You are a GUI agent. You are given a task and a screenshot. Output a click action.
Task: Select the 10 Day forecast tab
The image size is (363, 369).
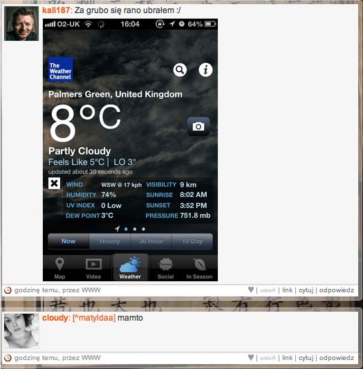tap(192, 241)
